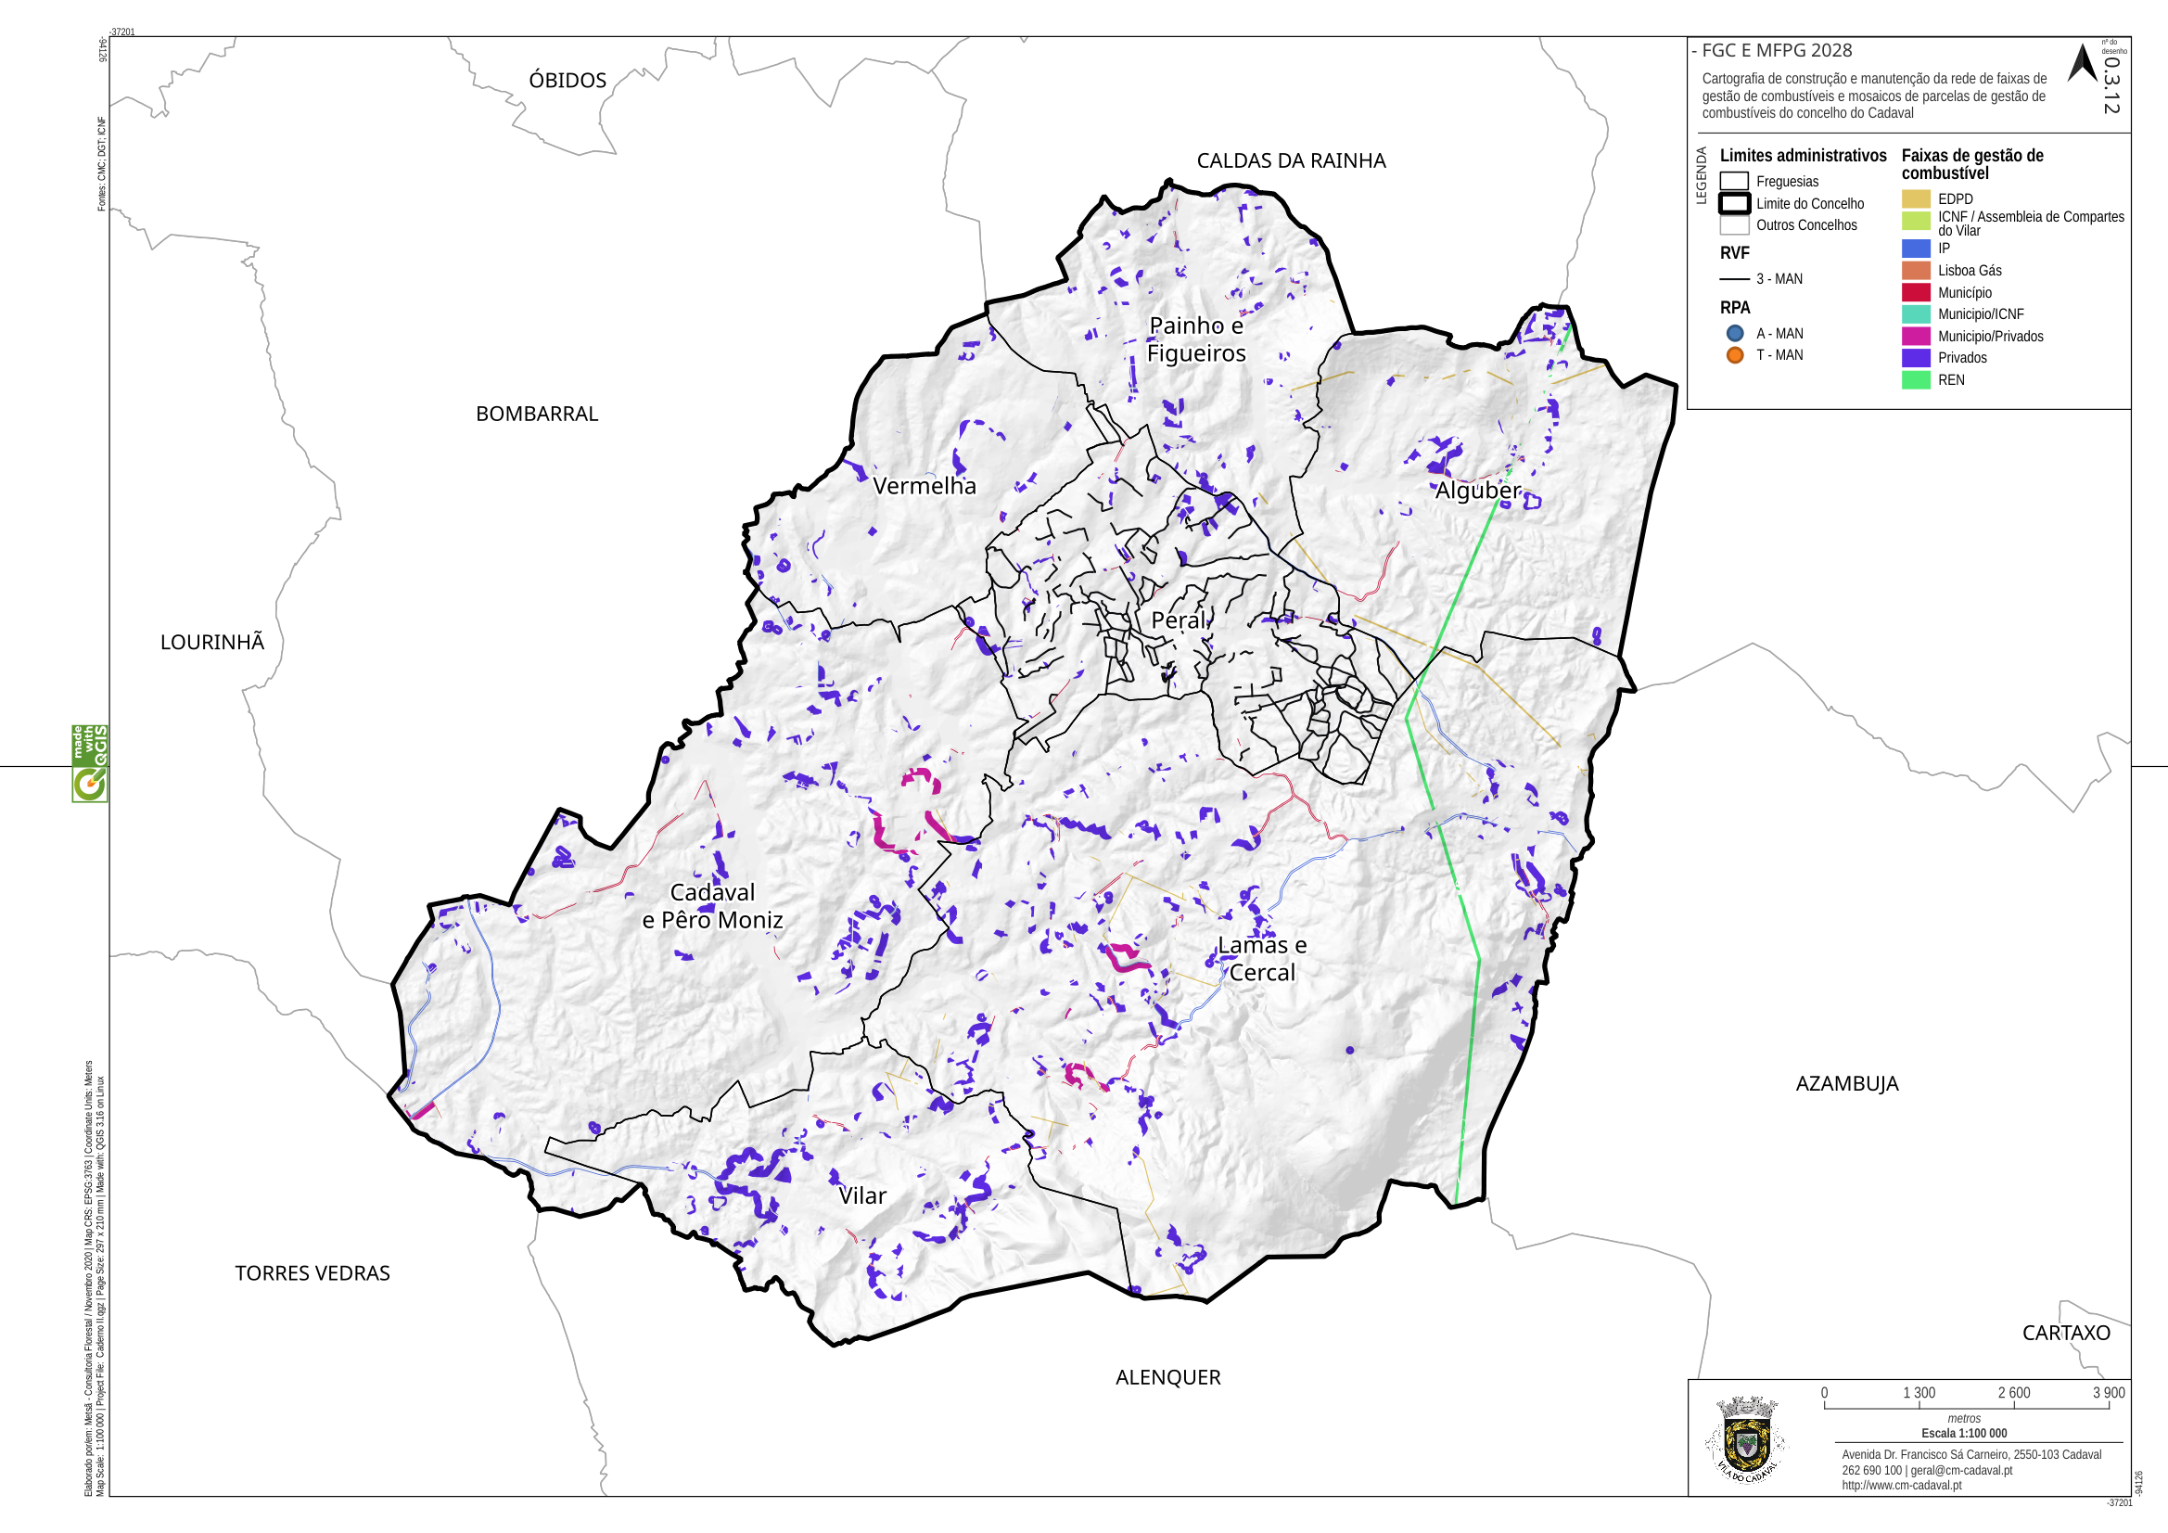Click the 'Escala 1:100 000' text
This screenshot has width=2168, height=1533.
click(1963, 1433)
